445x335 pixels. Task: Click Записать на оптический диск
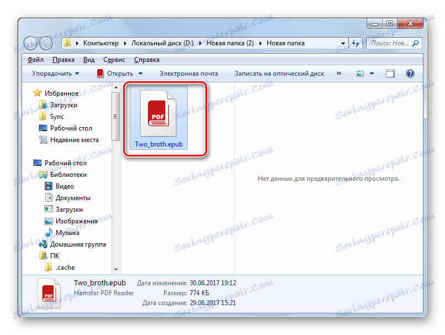279,74
